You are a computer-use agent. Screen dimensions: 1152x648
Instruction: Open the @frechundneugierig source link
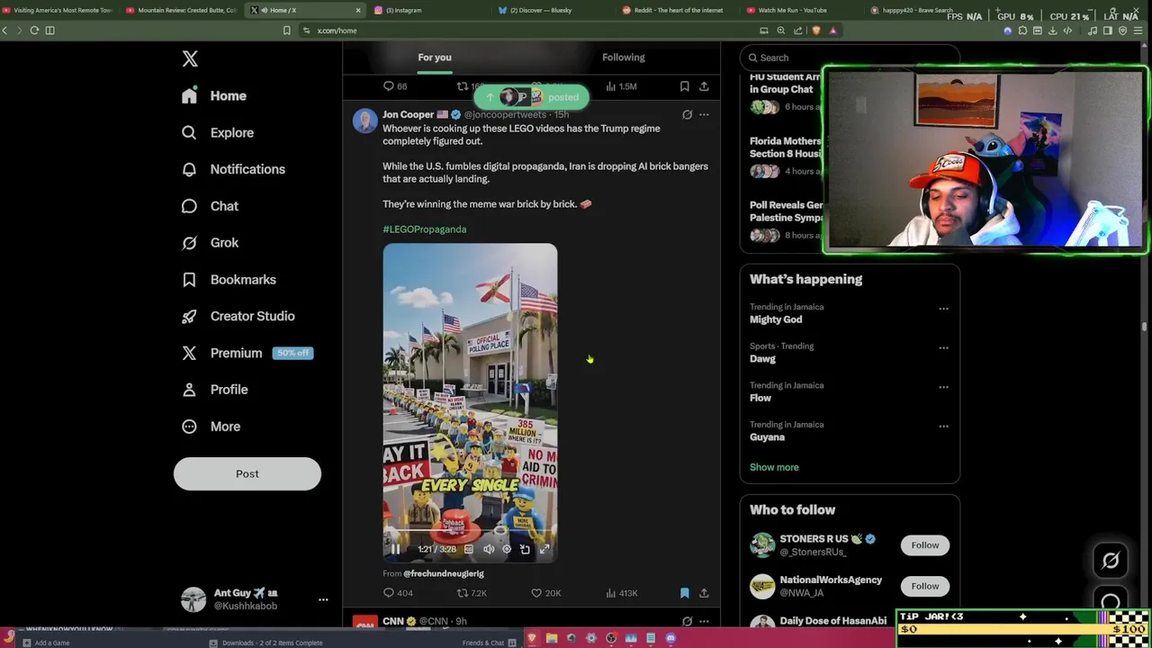tap(443, 573)
